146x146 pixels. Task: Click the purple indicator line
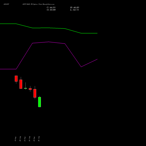pos(49,42)
